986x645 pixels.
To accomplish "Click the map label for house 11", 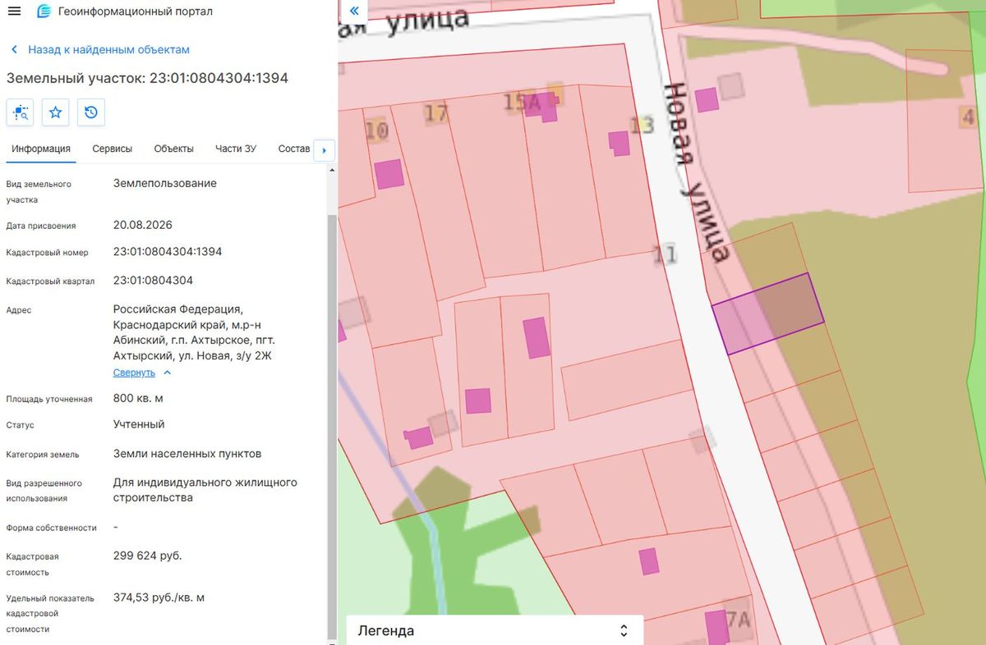I will [x=665, y=254].
